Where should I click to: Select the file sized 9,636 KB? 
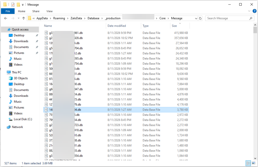click(116, 74)
